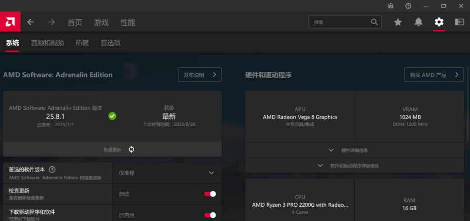Expand 硬件详细信息 section
The image size is (470, 221).
pyautogui.click(x=355, y=150)
